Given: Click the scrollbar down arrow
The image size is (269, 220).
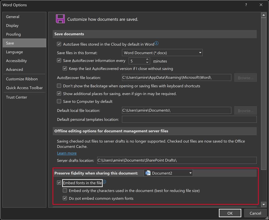Looking at the screenshot, I should point(263,204).
